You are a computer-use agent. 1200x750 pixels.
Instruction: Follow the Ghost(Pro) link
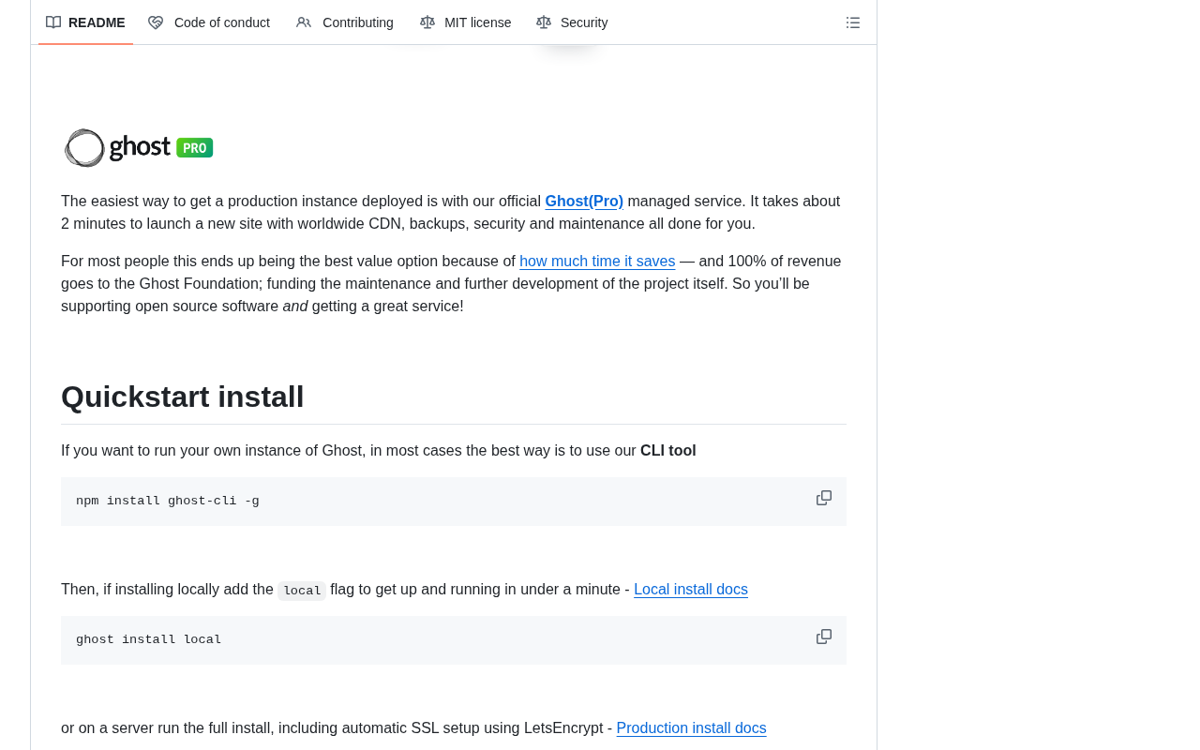pyautogui.click(x=584, y=202)
